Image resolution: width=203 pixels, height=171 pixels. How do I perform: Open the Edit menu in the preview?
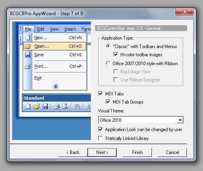tap(41, 29)
